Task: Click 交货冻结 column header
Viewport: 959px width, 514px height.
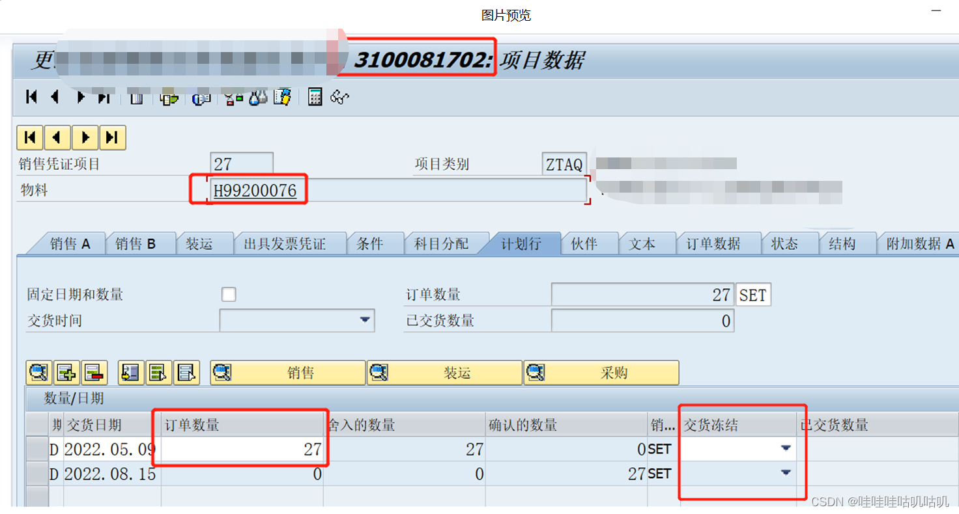Action: coord(739,425)
